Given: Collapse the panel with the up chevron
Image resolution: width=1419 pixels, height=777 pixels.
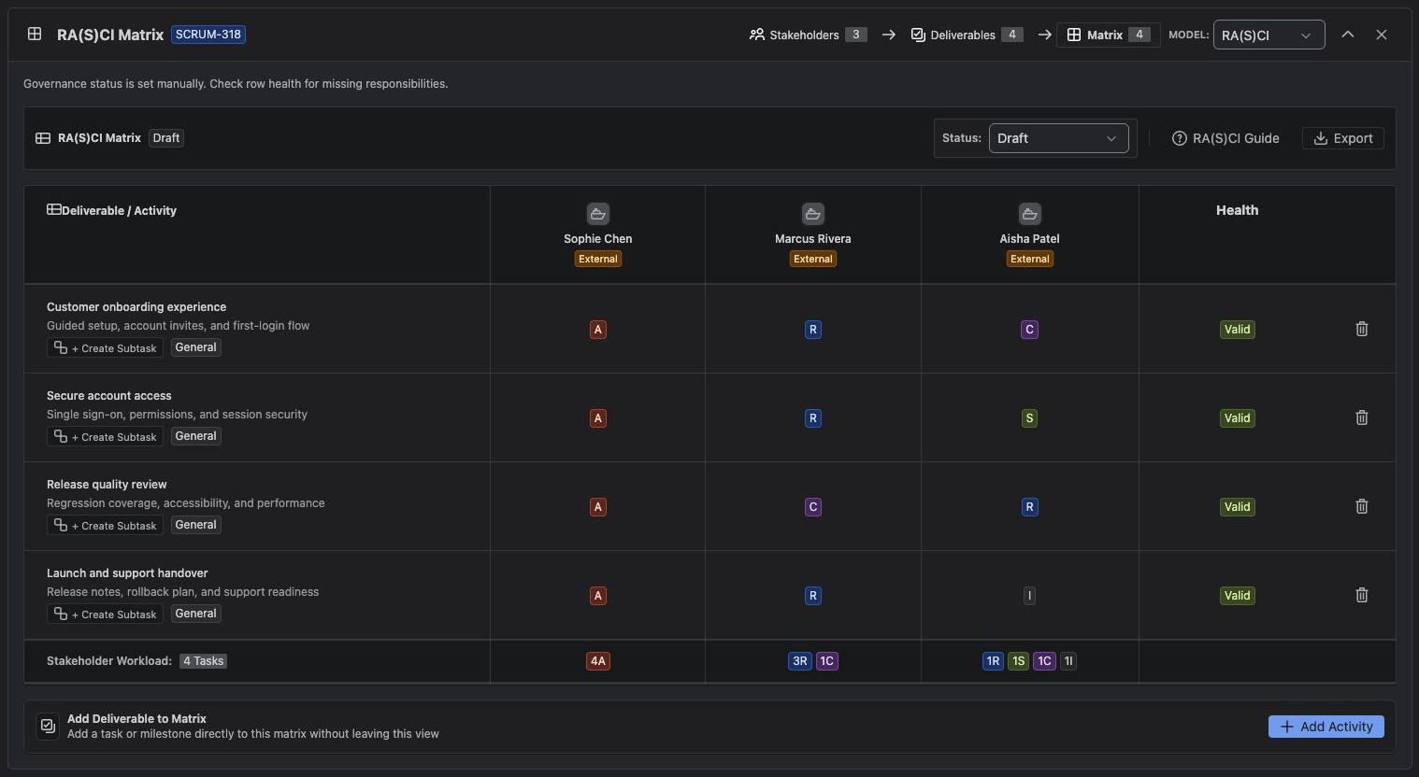Looking at the screenshot, I should pyautogui.click(x=1347, y=35).
